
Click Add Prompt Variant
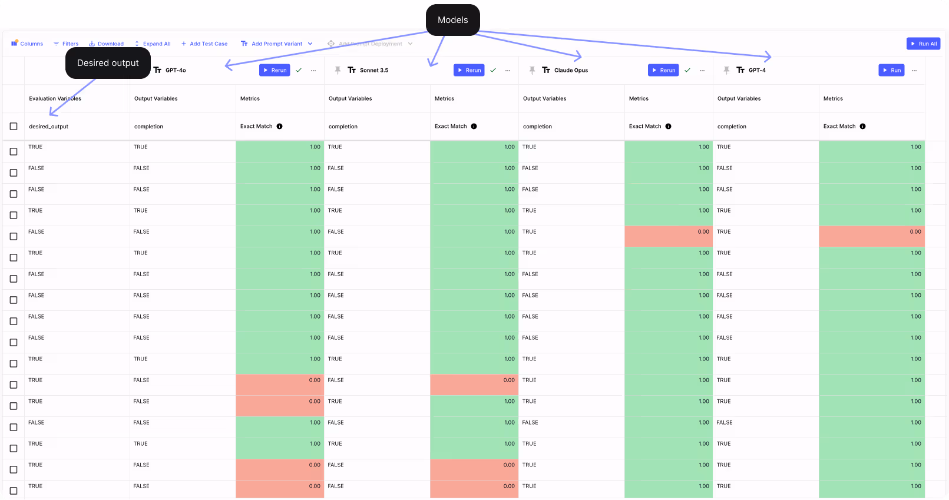(272, 44)
